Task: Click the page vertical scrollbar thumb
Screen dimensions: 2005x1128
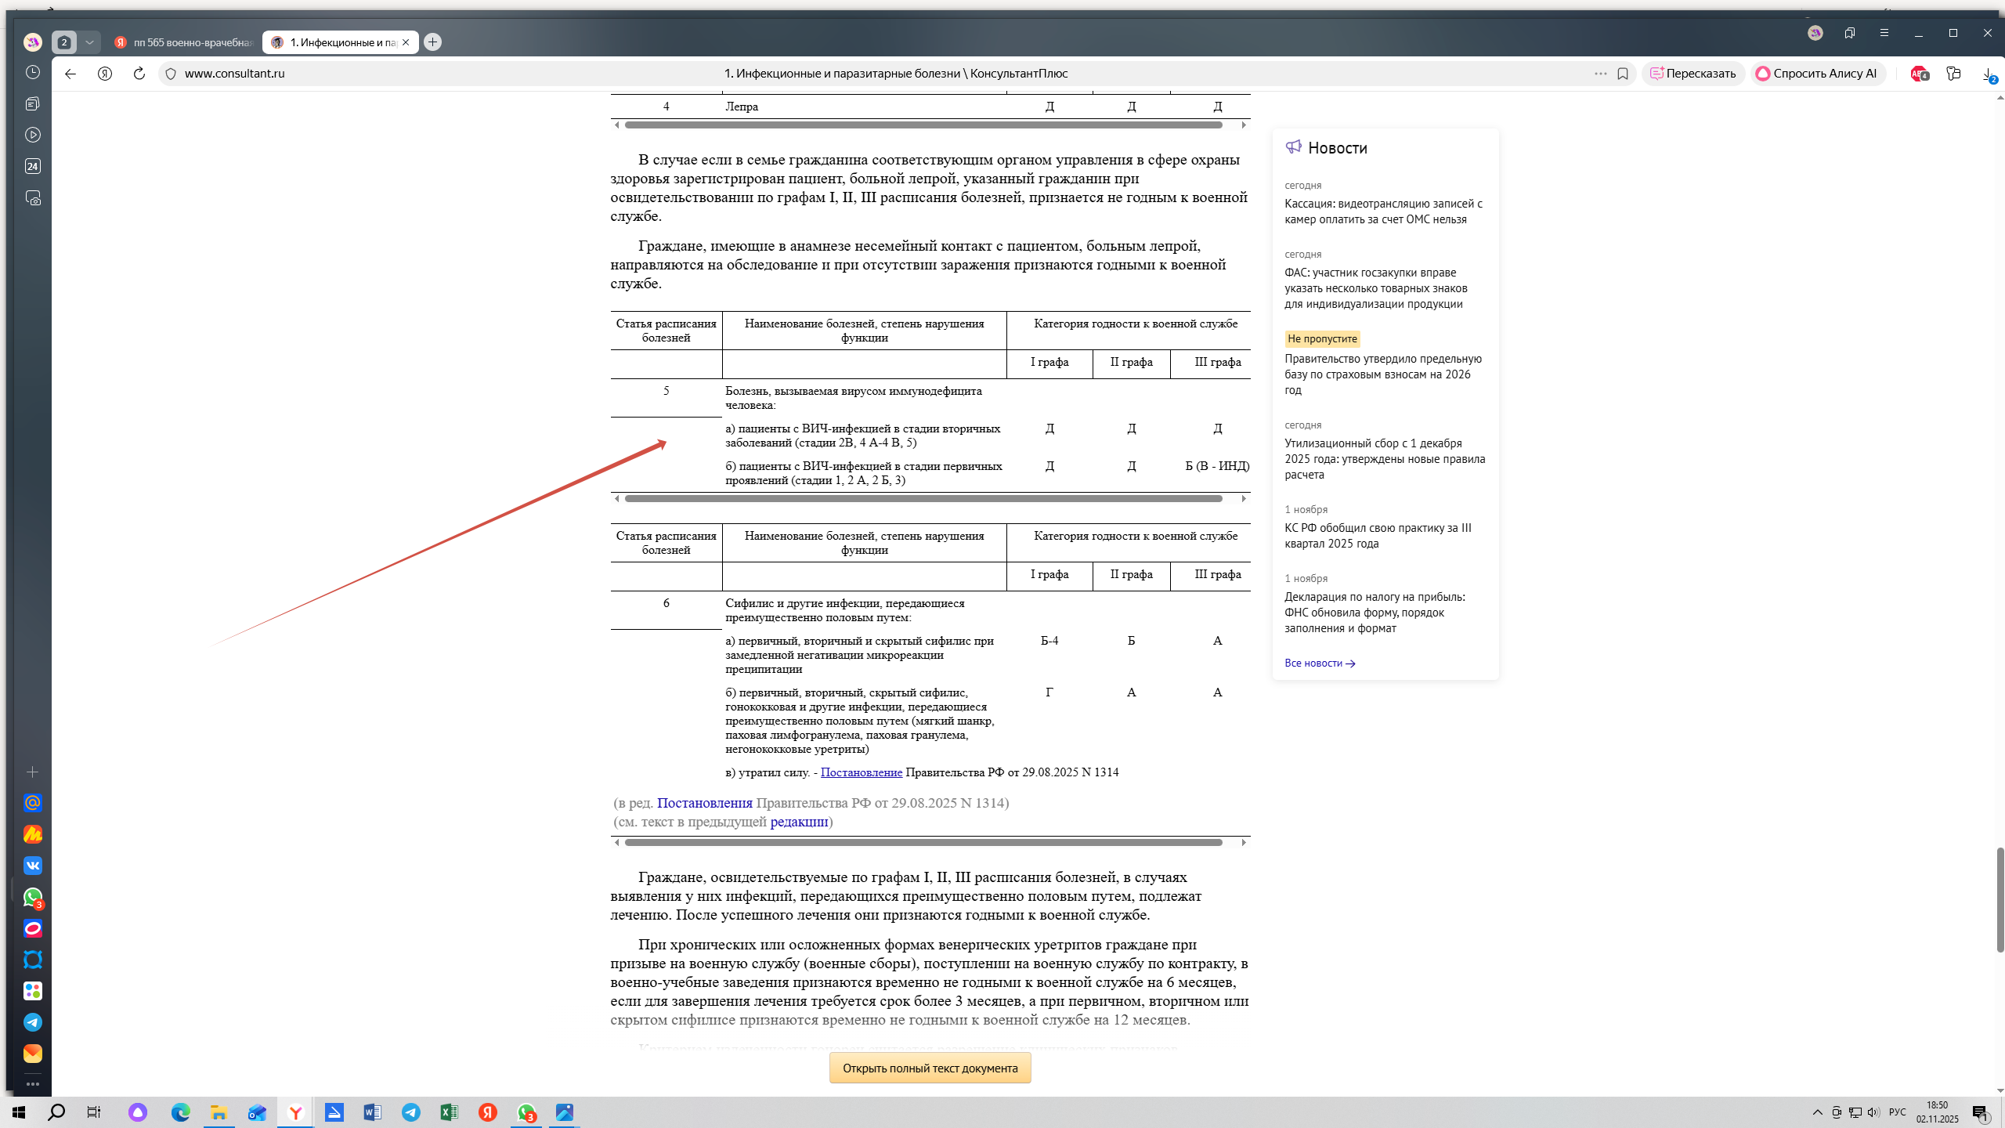Action: [2000, 899]
